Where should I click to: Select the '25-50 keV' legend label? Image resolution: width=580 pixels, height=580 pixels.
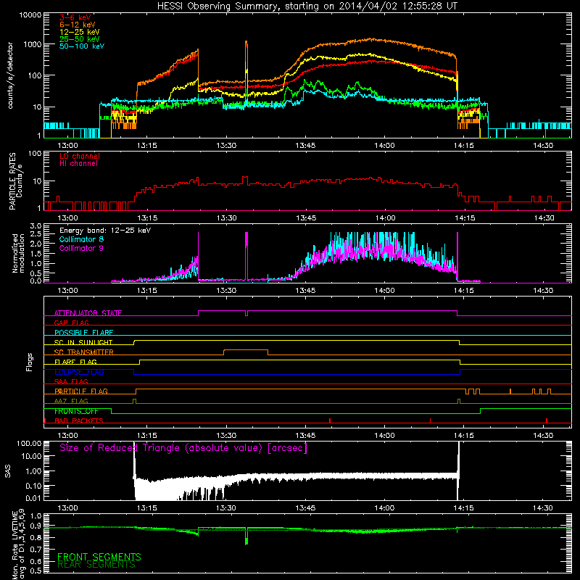click(80, 39)
